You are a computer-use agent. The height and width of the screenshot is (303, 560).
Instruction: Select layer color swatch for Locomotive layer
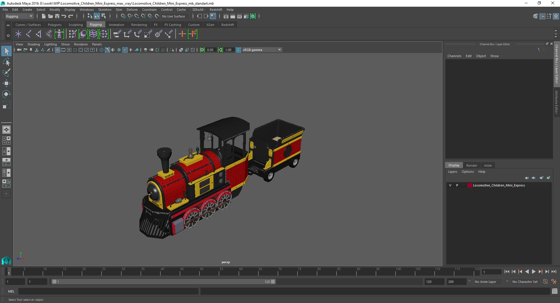(470, 185)
